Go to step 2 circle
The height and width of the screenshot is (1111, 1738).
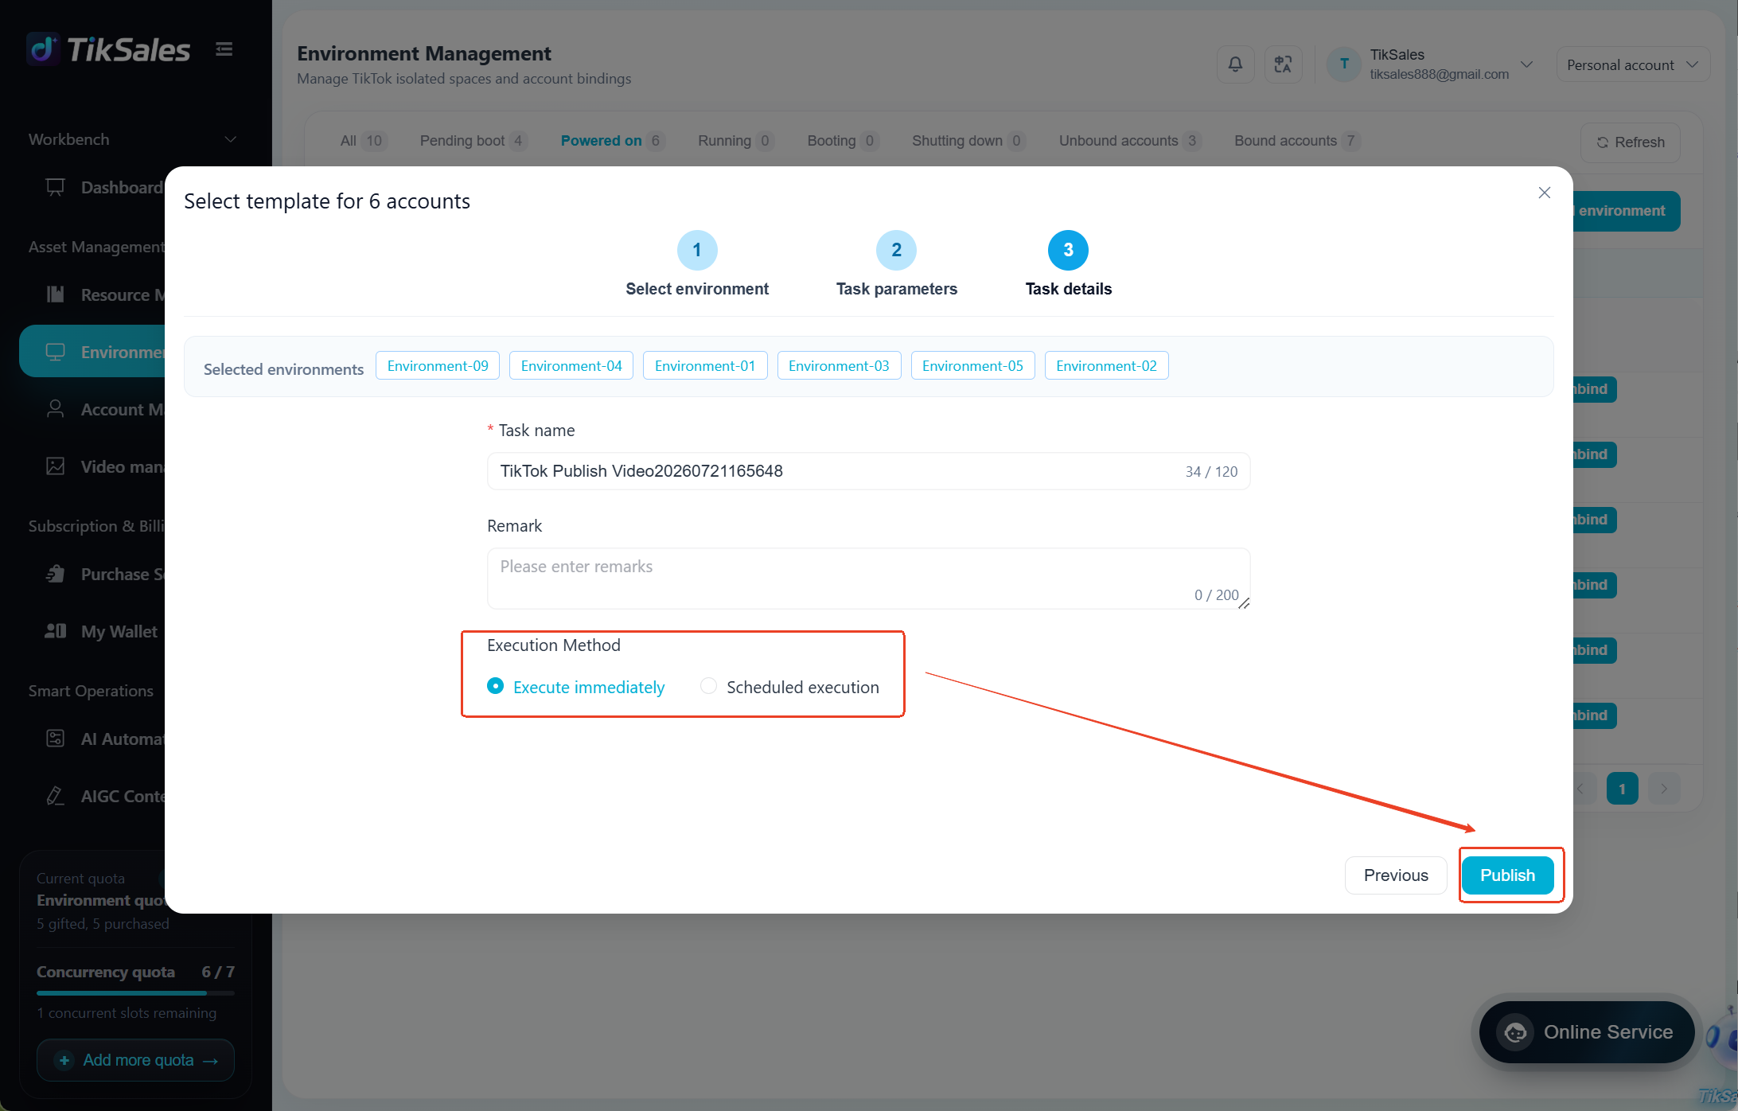[896, 250]
